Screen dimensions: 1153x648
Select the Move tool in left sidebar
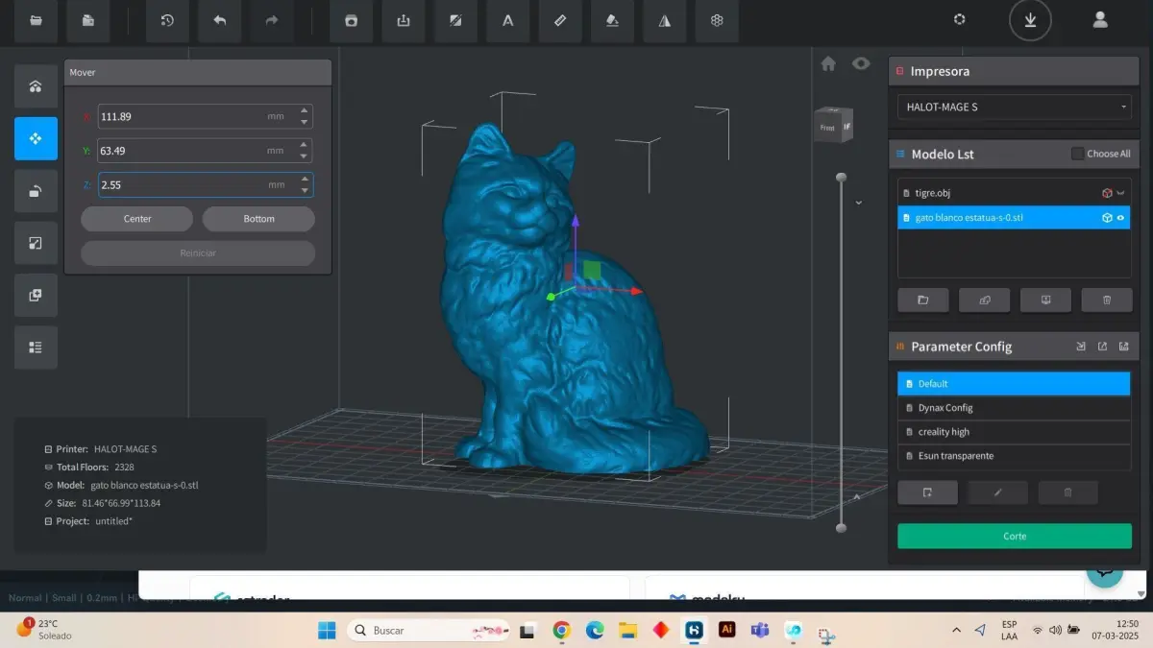[x=36, y=138]
